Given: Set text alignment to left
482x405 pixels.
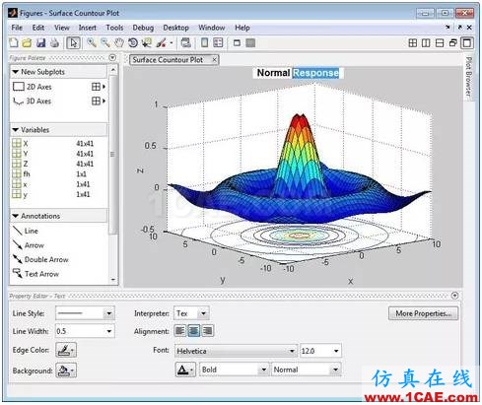Looking at the screenshot, I should tap(180, 331).
